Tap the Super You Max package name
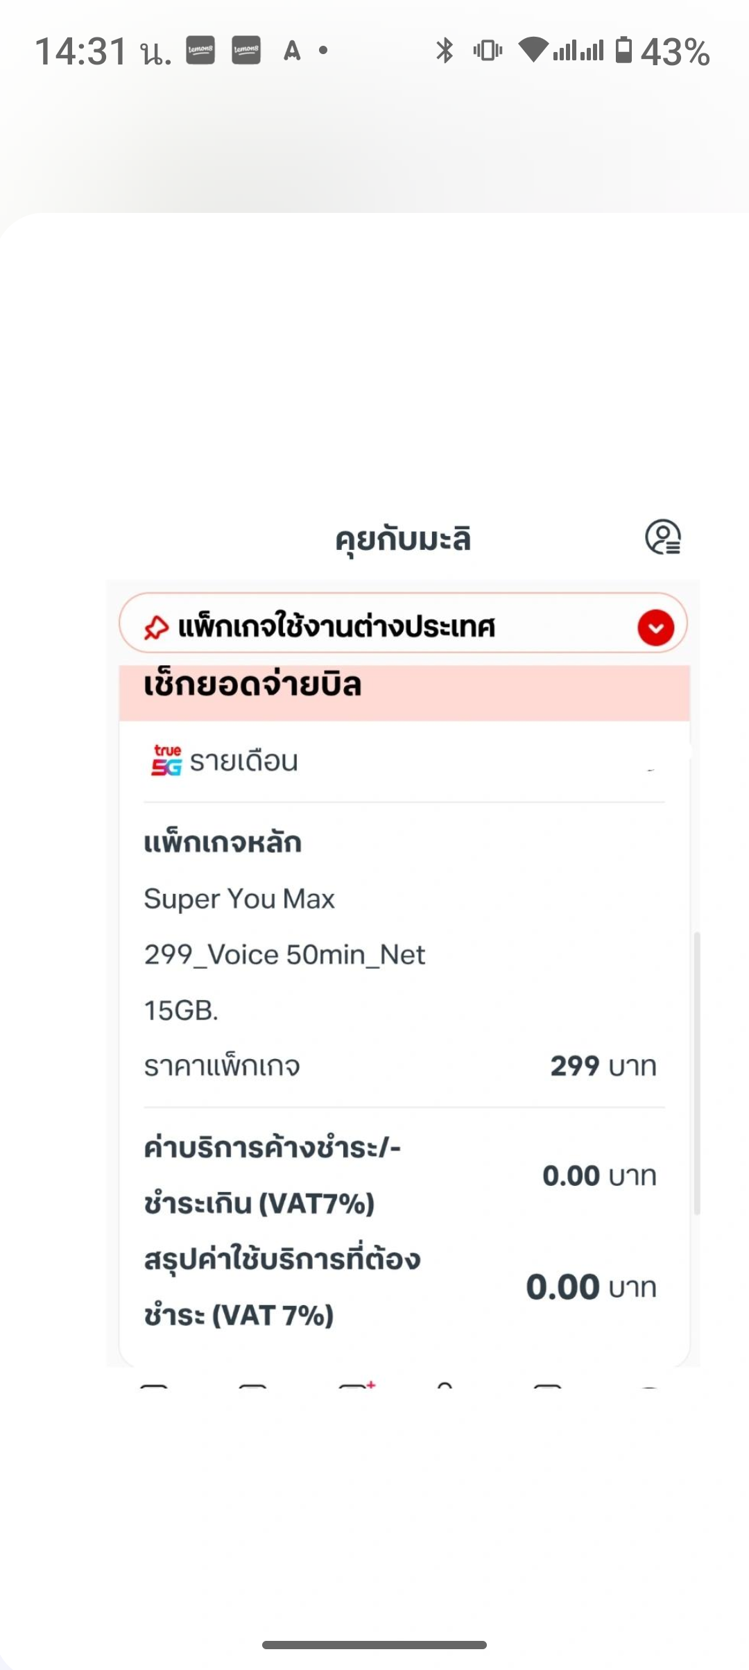This screenshot has width=749, height=1670. 239,899
